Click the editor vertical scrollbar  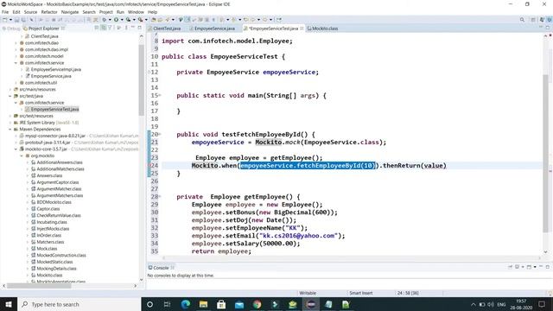click(x=545, y=154)
